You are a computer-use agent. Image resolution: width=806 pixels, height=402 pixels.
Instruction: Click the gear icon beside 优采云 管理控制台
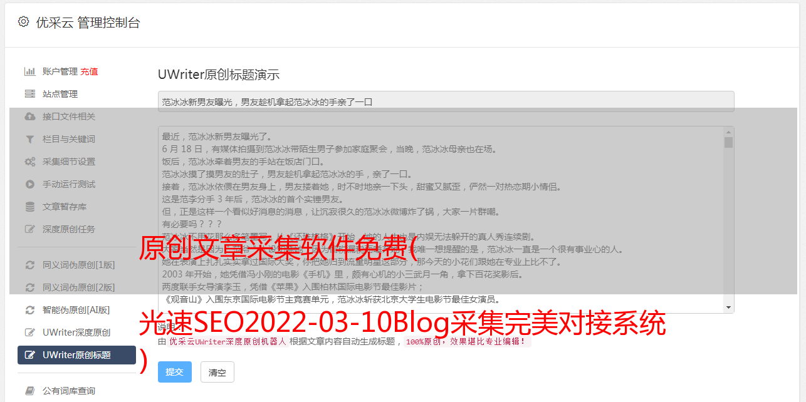click(23, 22)
